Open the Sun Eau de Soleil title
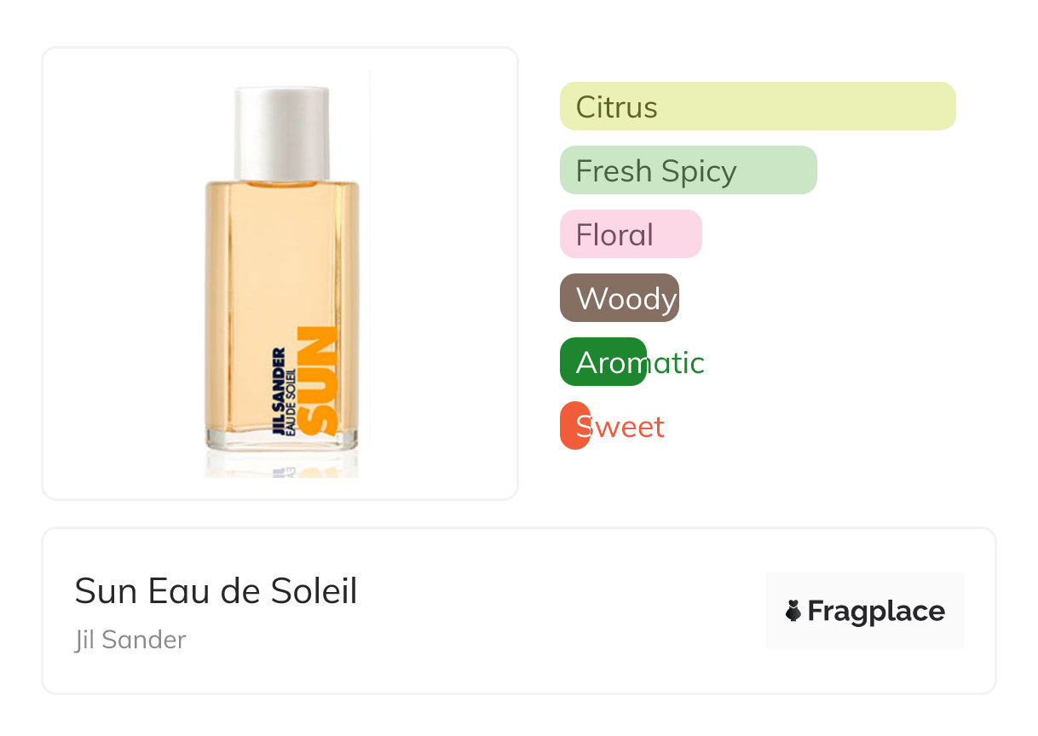Image resolution: width=1038 pixels, height=736 pixels. (x=216, y=591)
